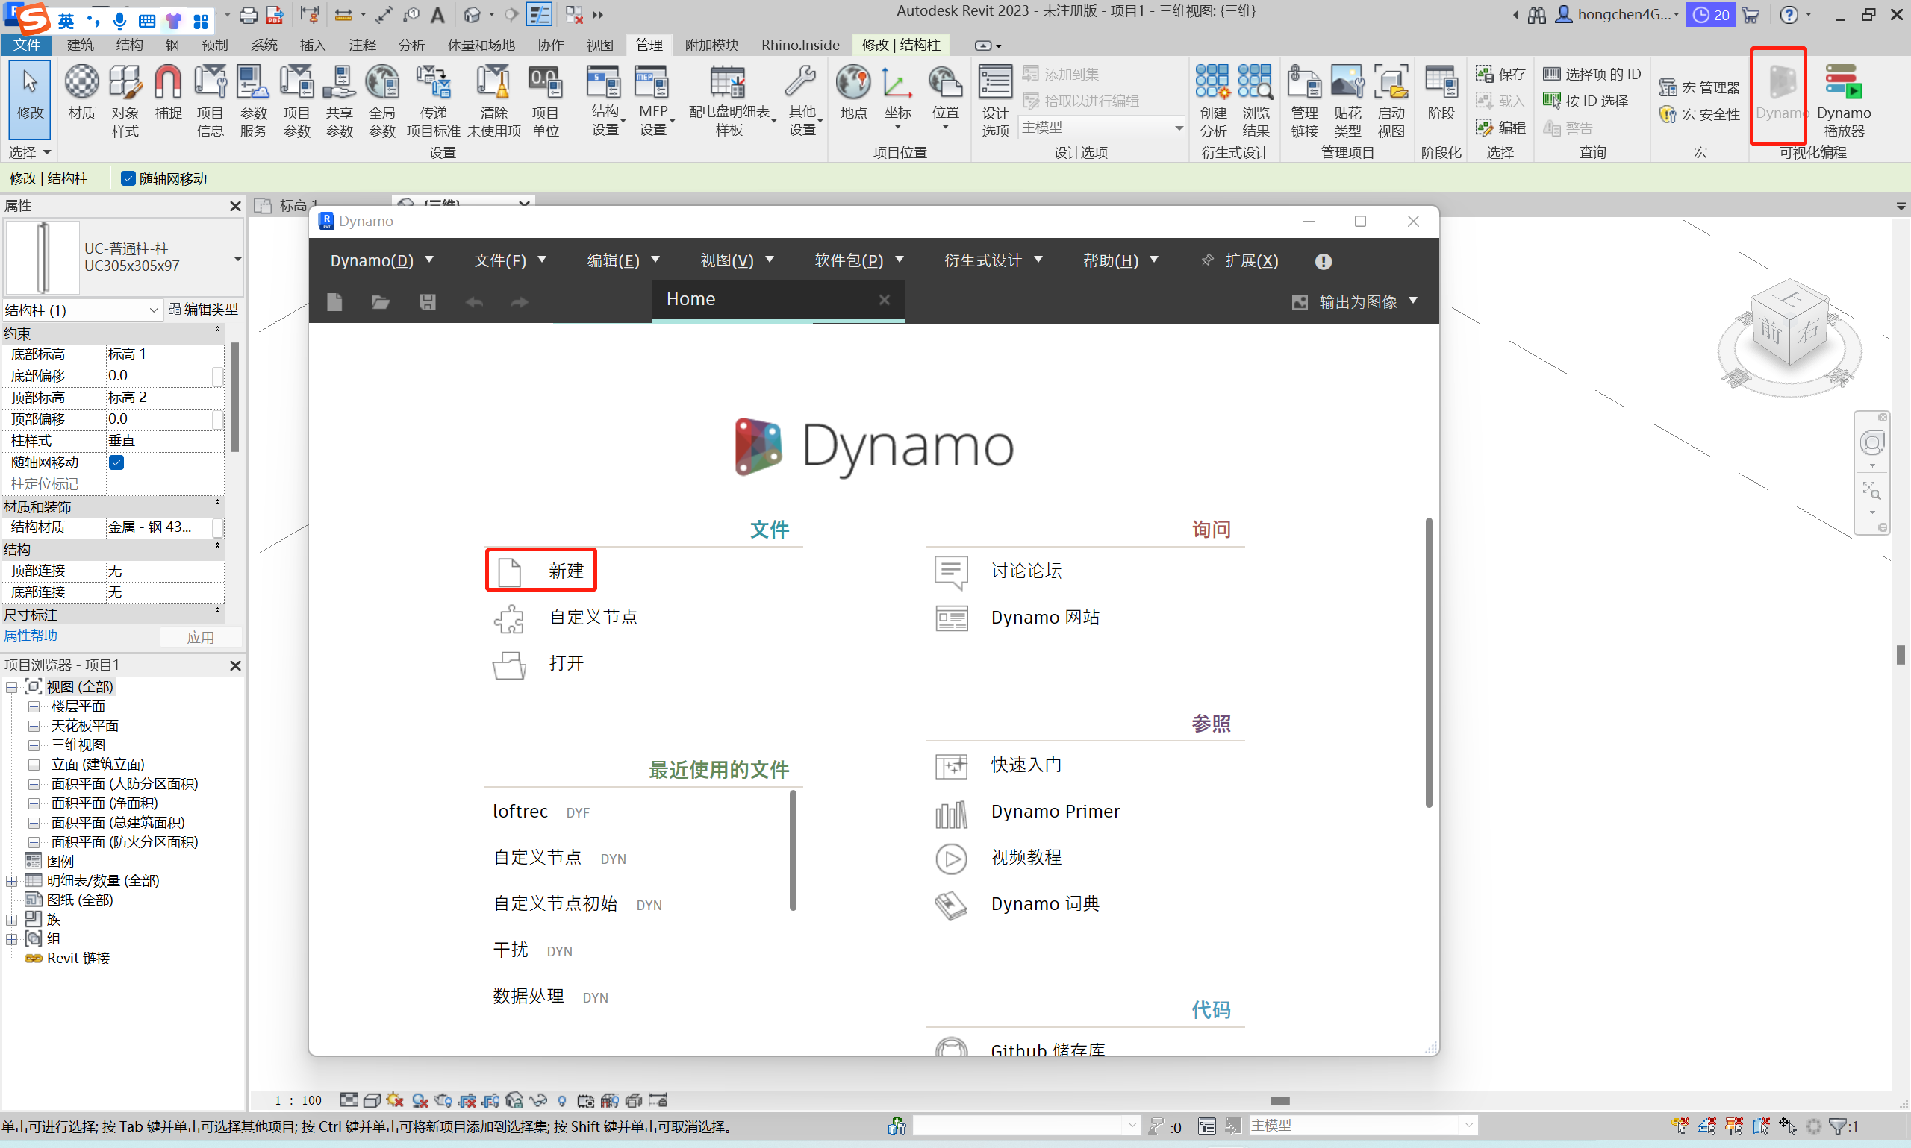Open 软件包(P) menu in Dynamo
The width and height of the screenshot is (1911, 1148).
858,260
